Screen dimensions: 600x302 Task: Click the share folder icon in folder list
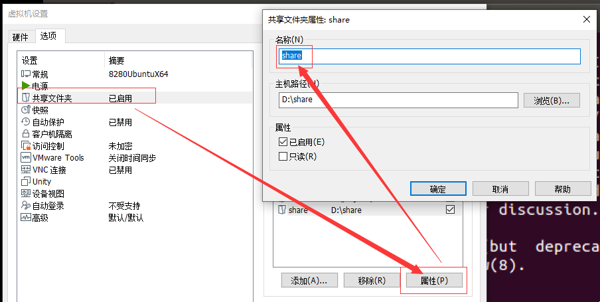pos(282,210)
